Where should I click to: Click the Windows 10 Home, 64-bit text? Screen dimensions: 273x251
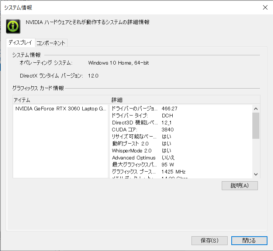coord(118,63)
